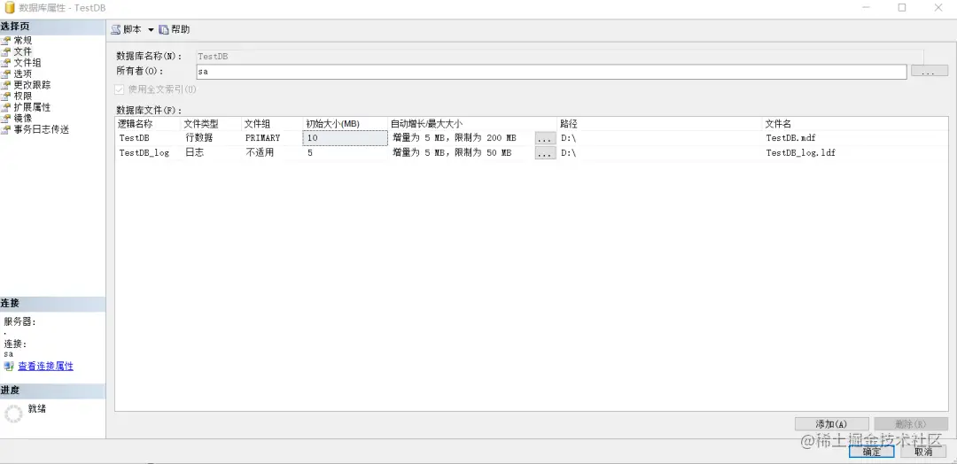Image resolution: width=957 pixels, height=464 pixels.
Task: Open autogrowth settings for TestDB_log row
Action: 545,154
